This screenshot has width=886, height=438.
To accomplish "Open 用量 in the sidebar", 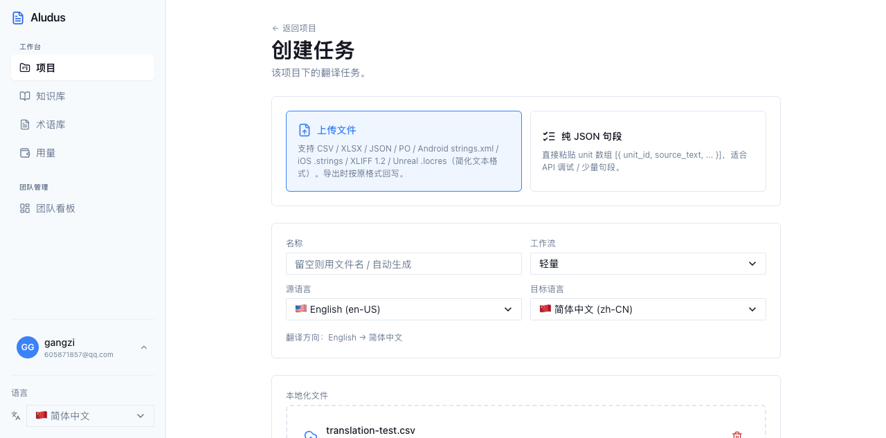I will pos(82,153).
